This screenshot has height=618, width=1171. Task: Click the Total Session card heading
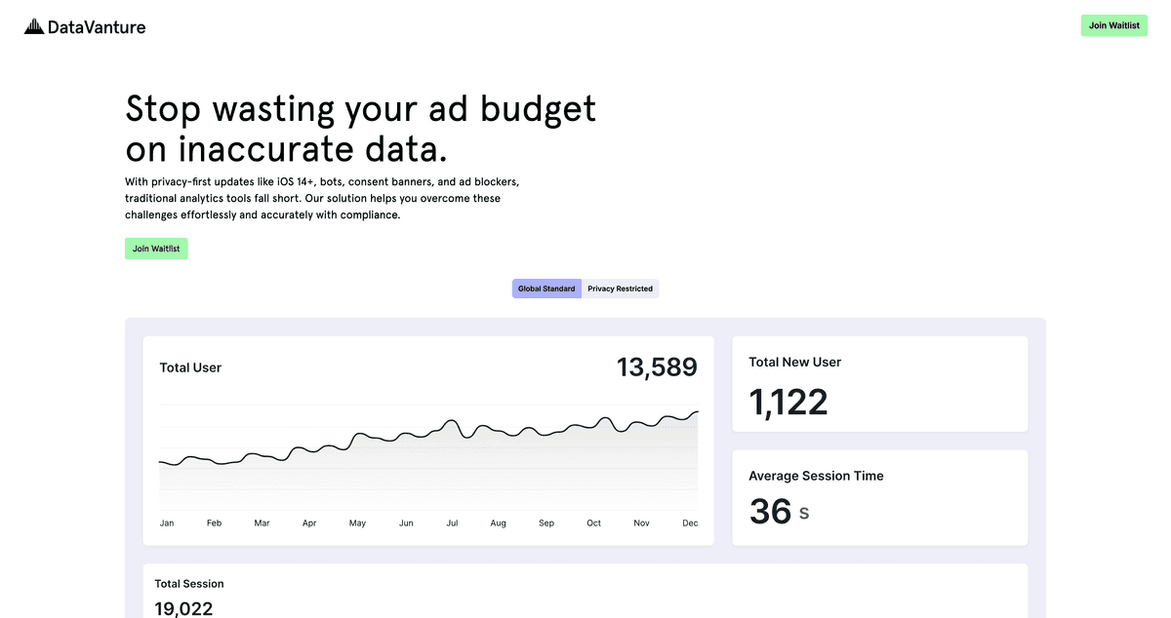pos(189,584)
